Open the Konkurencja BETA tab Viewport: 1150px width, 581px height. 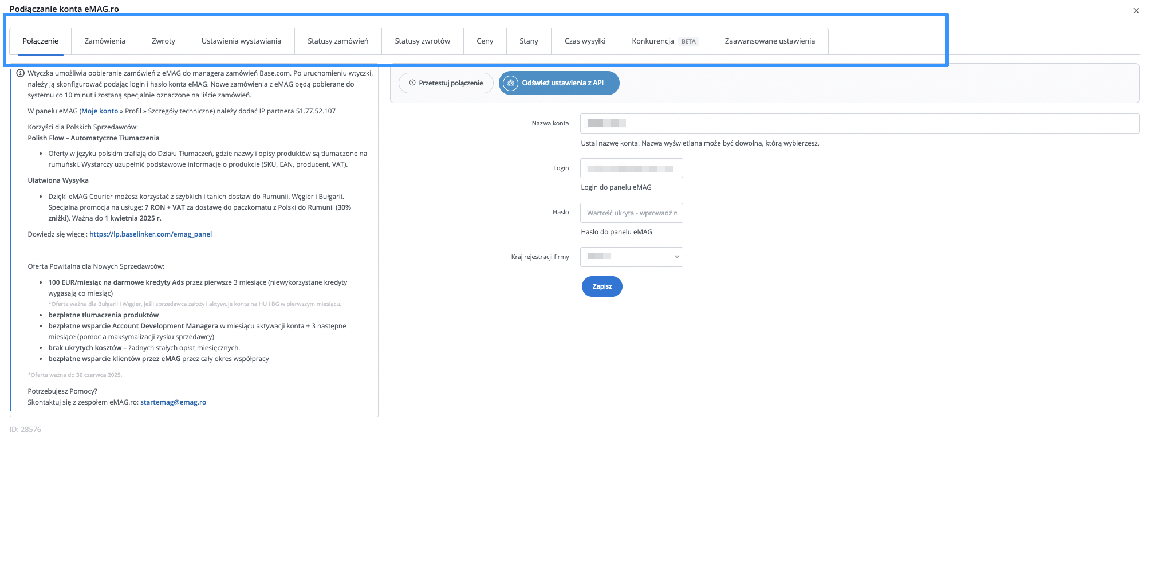coord(664,41)
